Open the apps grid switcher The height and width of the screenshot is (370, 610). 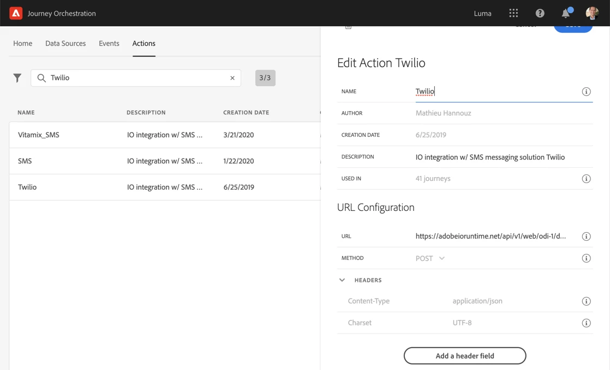tap(513, 13)
